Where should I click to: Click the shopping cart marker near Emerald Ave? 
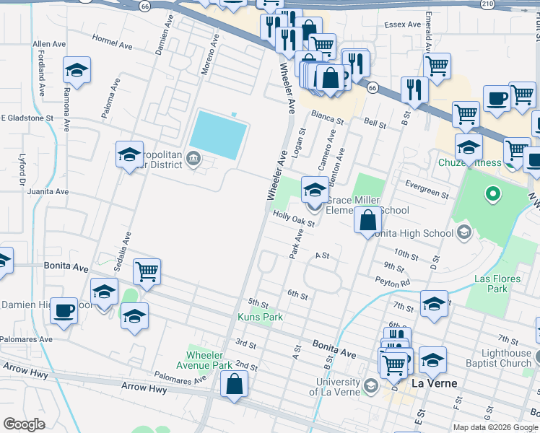(437, 67)
